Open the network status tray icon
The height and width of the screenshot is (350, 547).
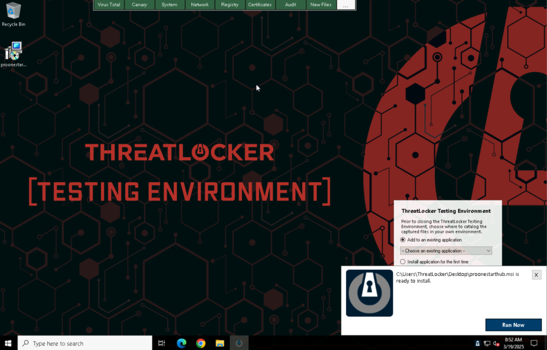(487, 343)
